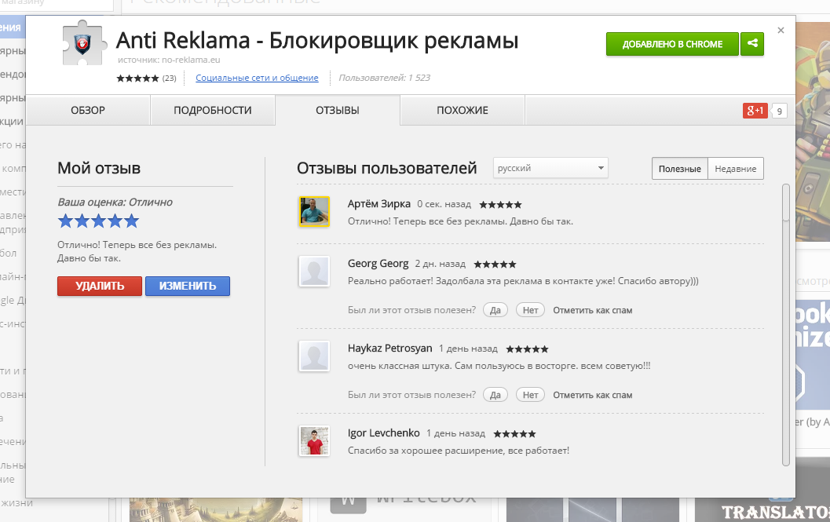
Task: Sort reviews by Полезные
Action: pyautogui.click(x=680, y=168)
